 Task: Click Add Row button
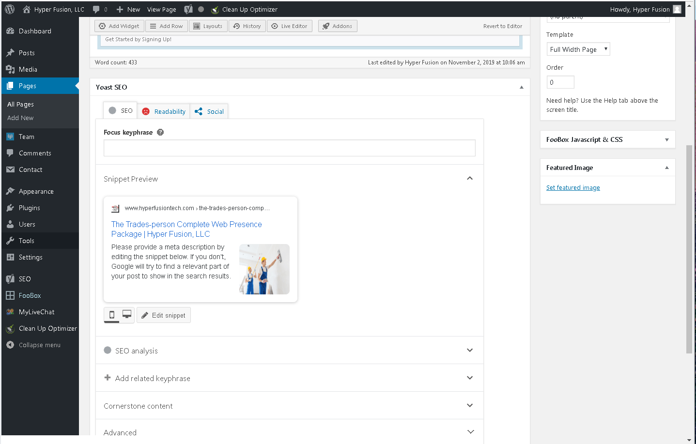point(167,26)
